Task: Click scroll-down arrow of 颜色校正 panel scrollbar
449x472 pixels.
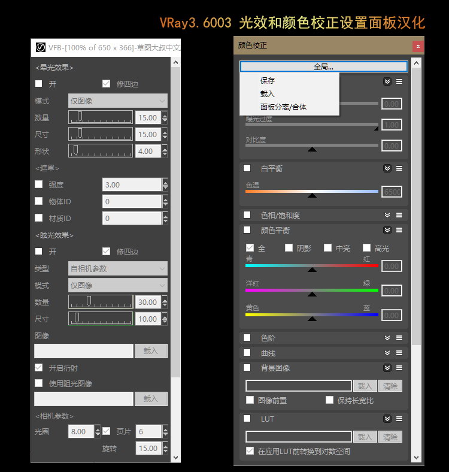Action: (x=417, y=458)
